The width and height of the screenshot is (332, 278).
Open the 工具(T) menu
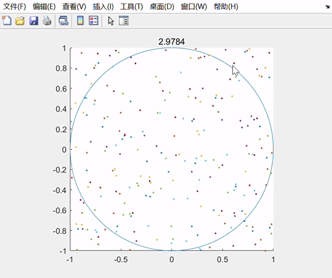[131, 6]
